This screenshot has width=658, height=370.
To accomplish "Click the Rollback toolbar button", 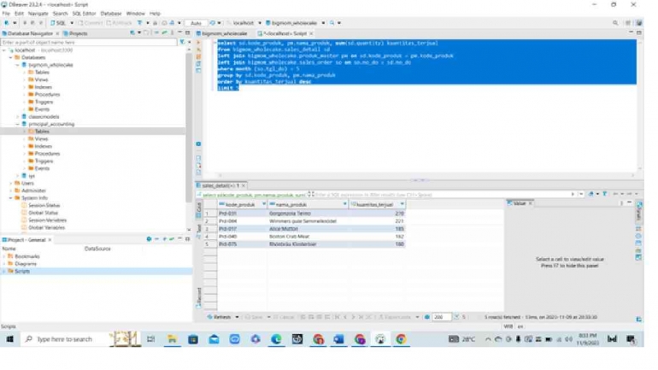I will [119, 23].
